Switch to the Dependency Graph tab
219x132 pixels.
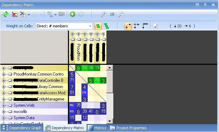pyautogui.click(x=22, y=128)
